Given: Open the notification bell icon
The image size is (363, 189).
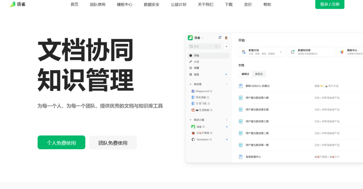Looking at the screenshot, I should coord(220,38).
